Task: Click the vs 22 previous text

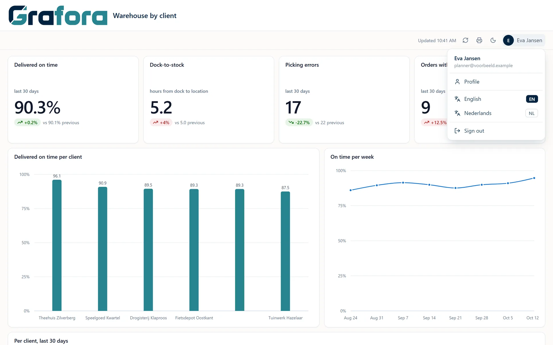Action: 329,123
